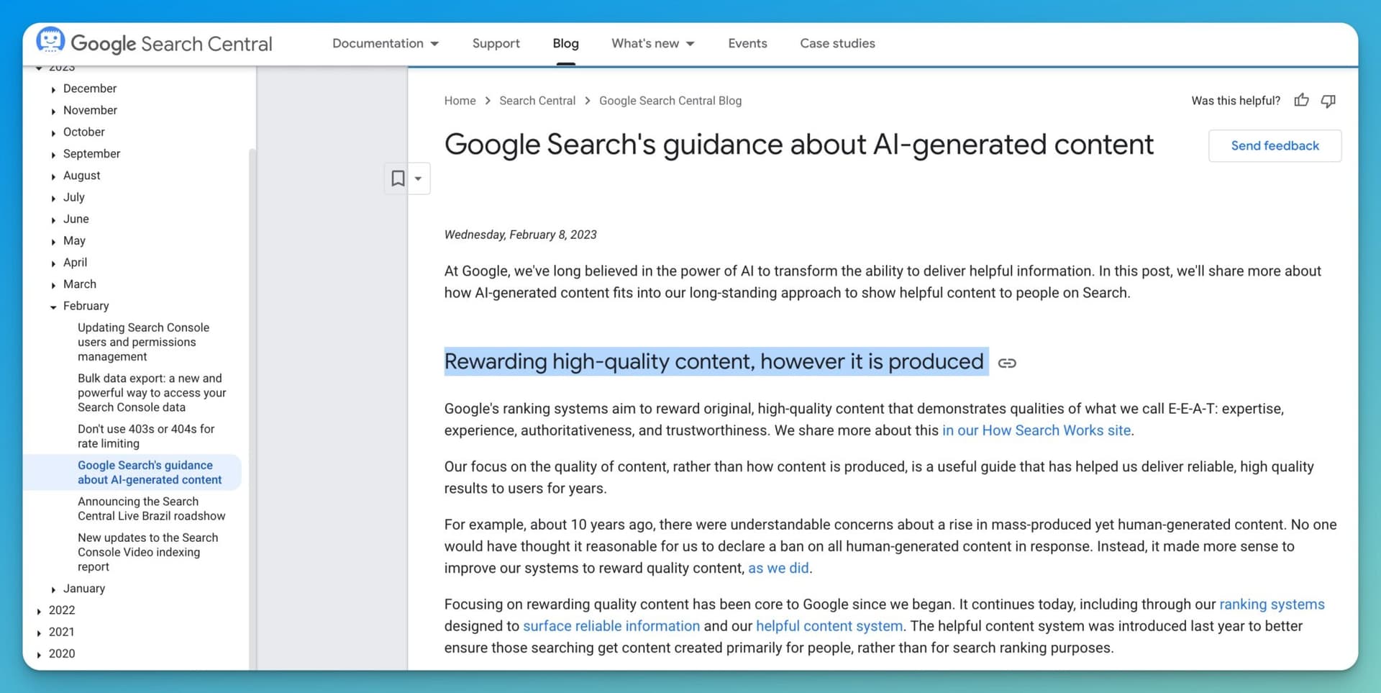
Task: Mark the page unhelpful with the dislike control
Action: (x=1328, y=101)
